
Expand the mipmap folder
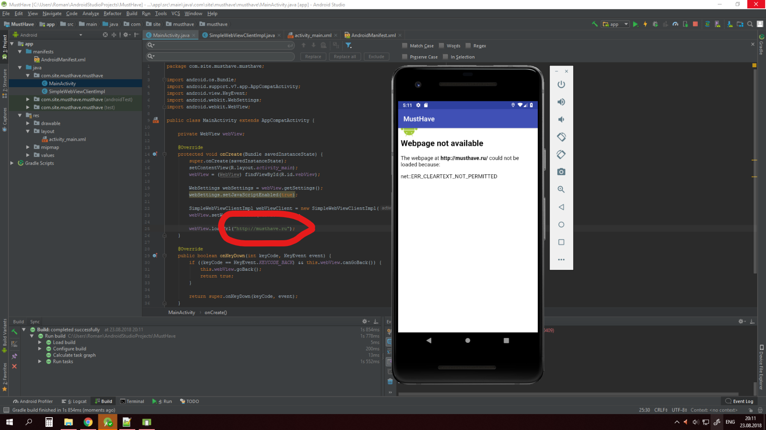tap(28, 147)
